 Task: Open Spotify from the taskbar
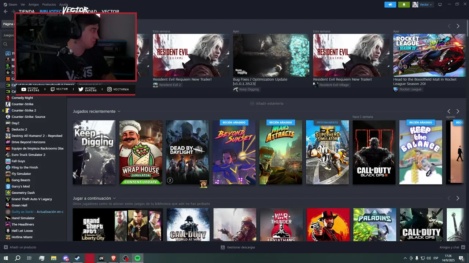[x=137, y=258]
